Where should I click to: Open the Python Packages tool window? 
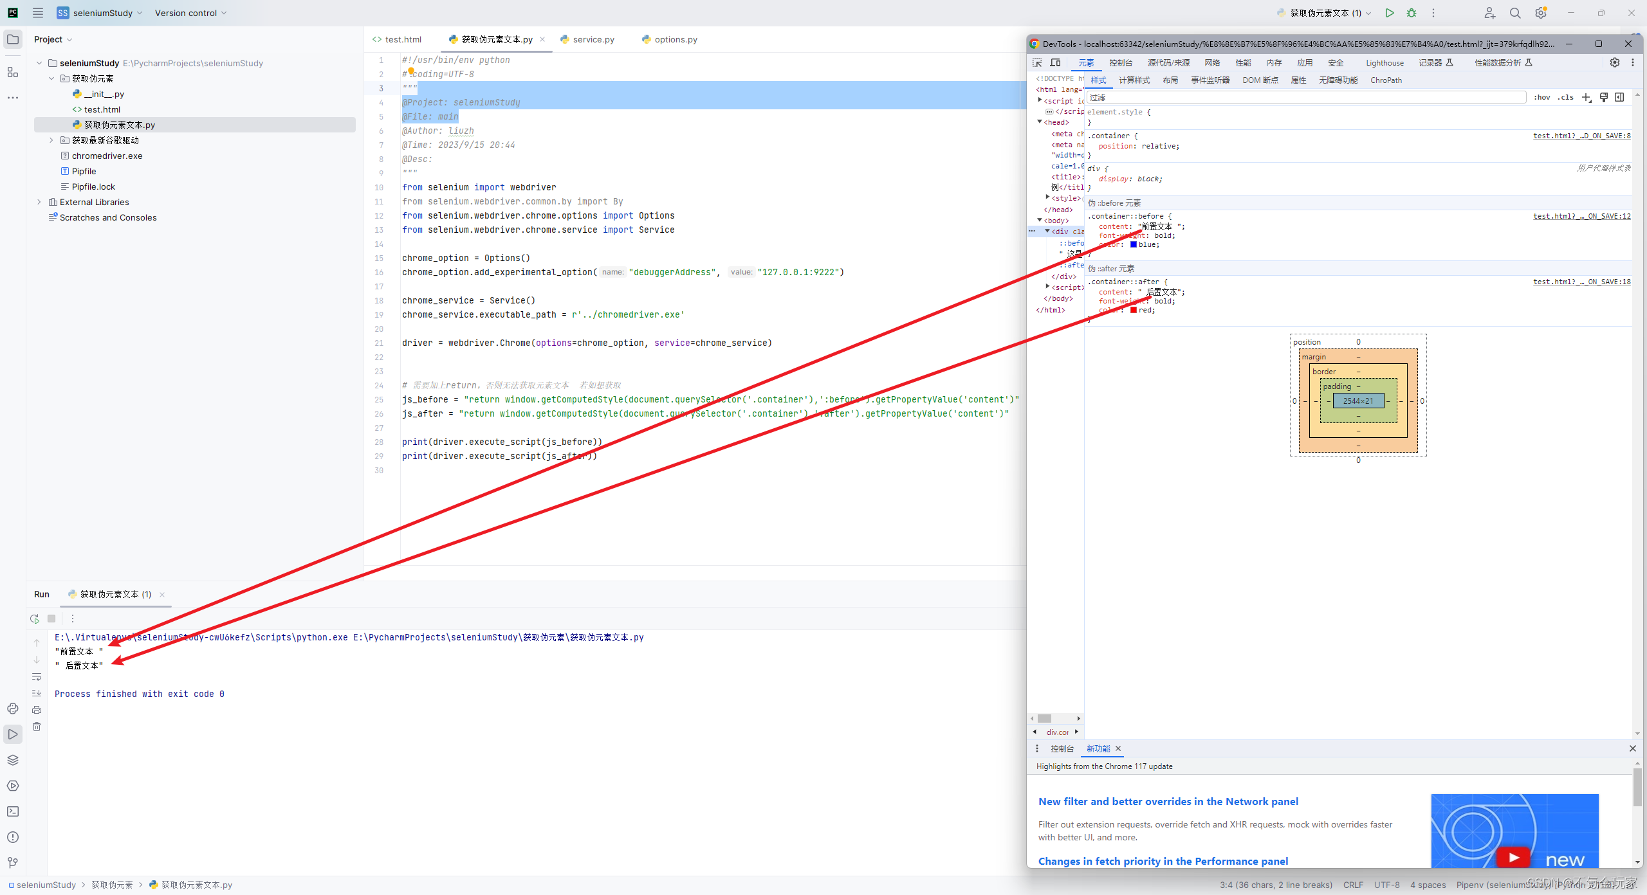click(x=13, y=759)
